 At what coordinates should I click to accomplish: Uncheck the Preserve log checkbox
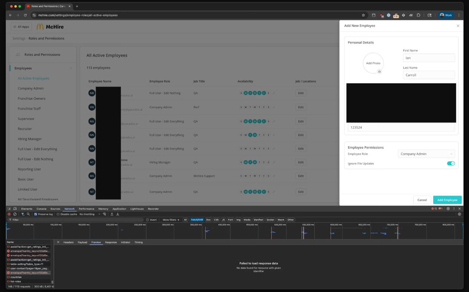(36, 214)
